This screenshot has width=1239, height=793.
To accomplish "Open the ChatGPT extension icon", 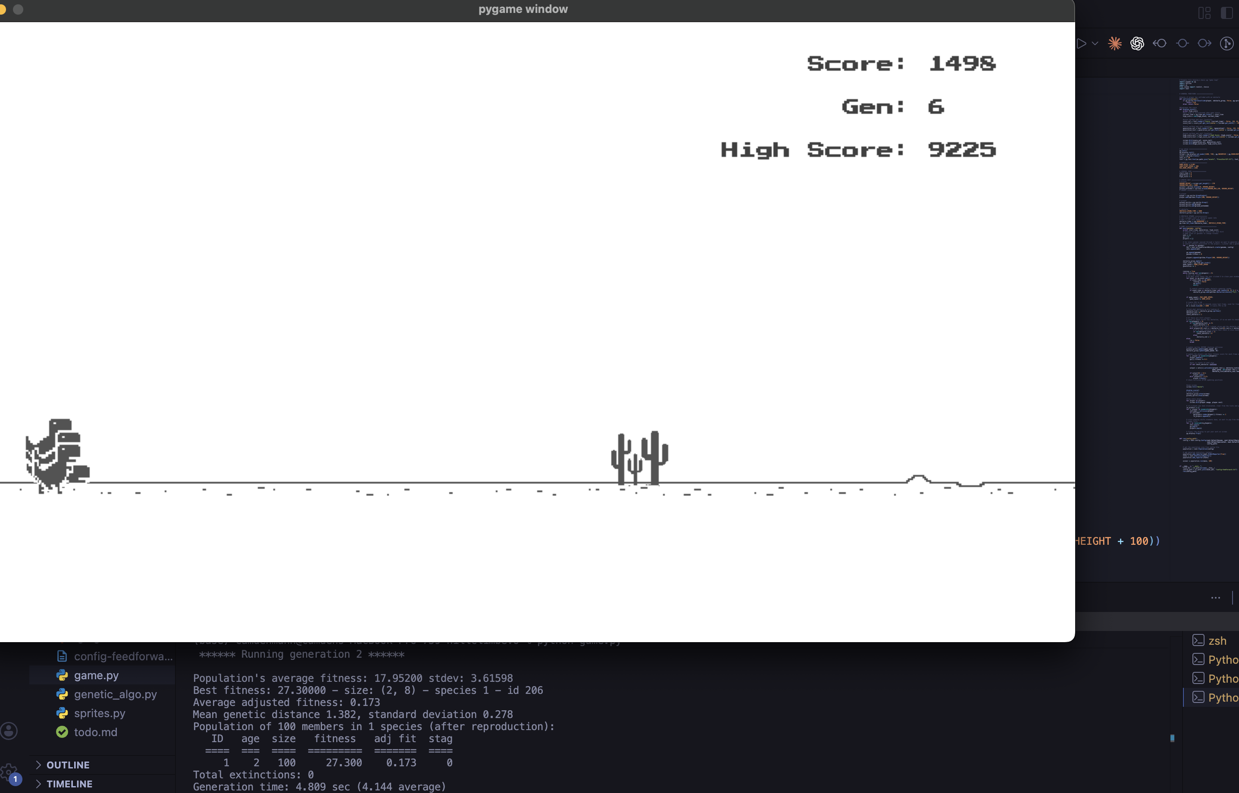I will tap(1137, 44).
